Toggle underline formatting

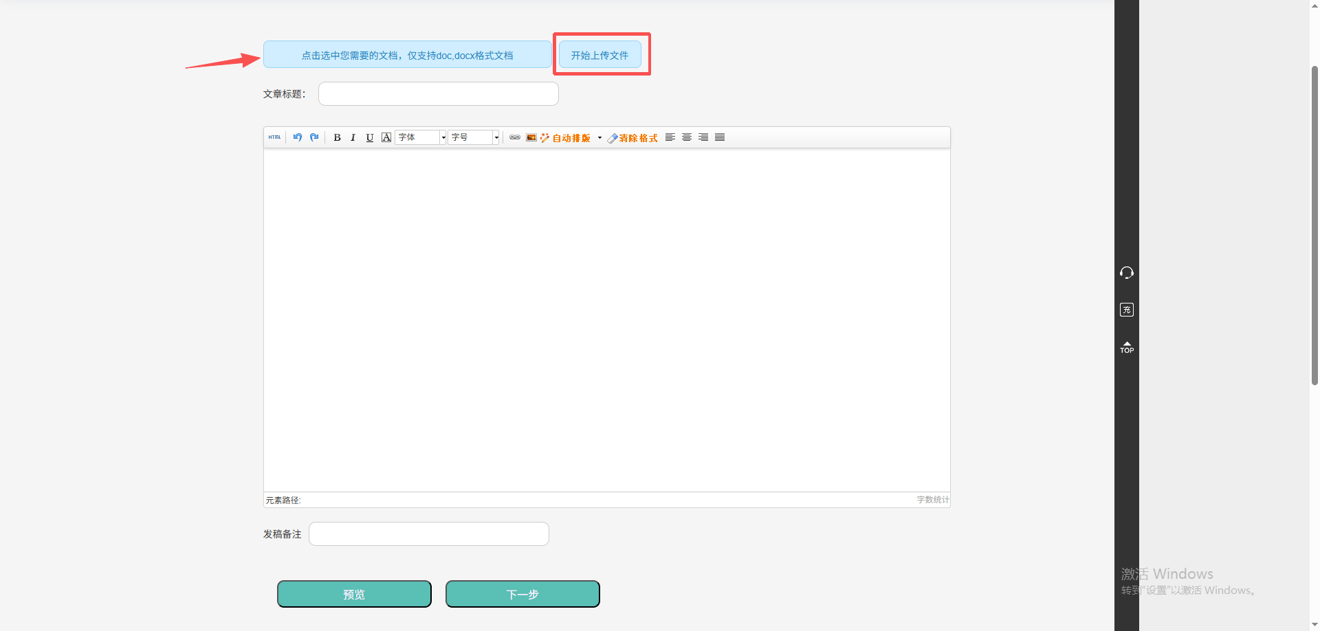pos(370,137)
